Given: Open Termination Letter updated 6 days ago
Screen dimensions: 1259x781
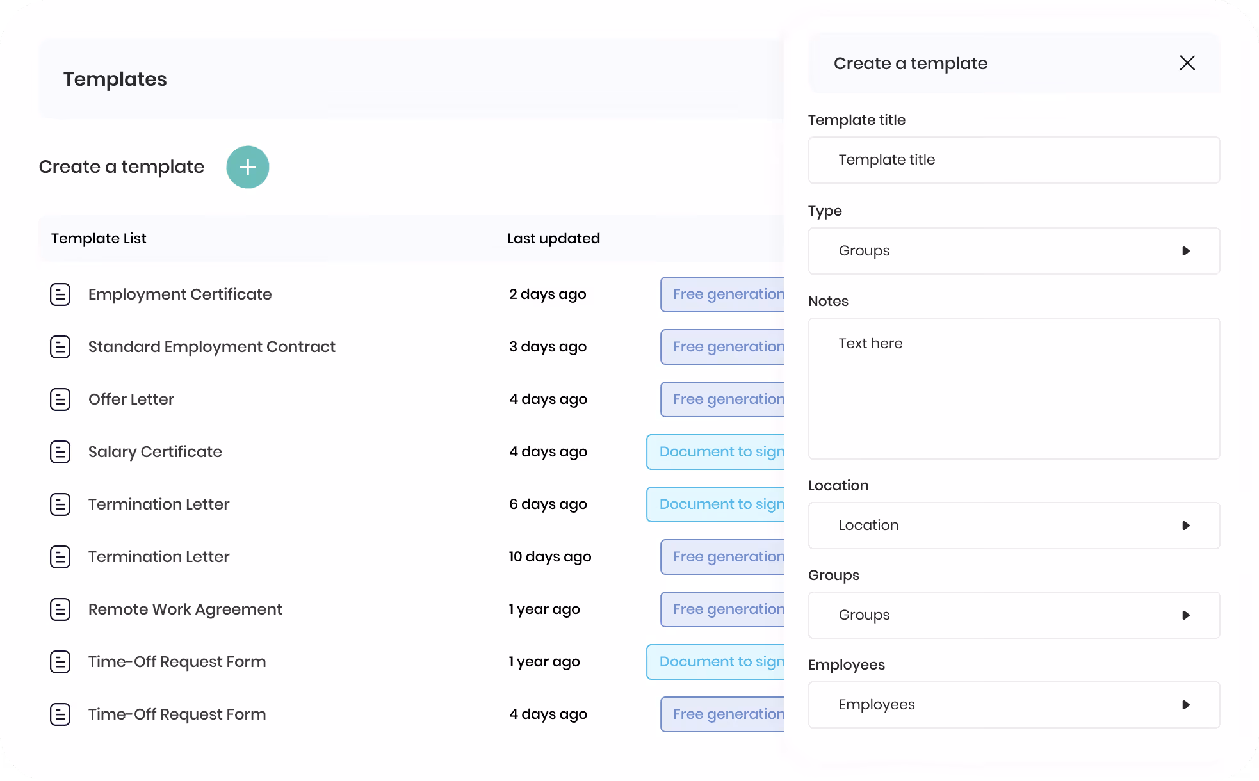Looking at the screenshot, I should click(x=159, y=504).
